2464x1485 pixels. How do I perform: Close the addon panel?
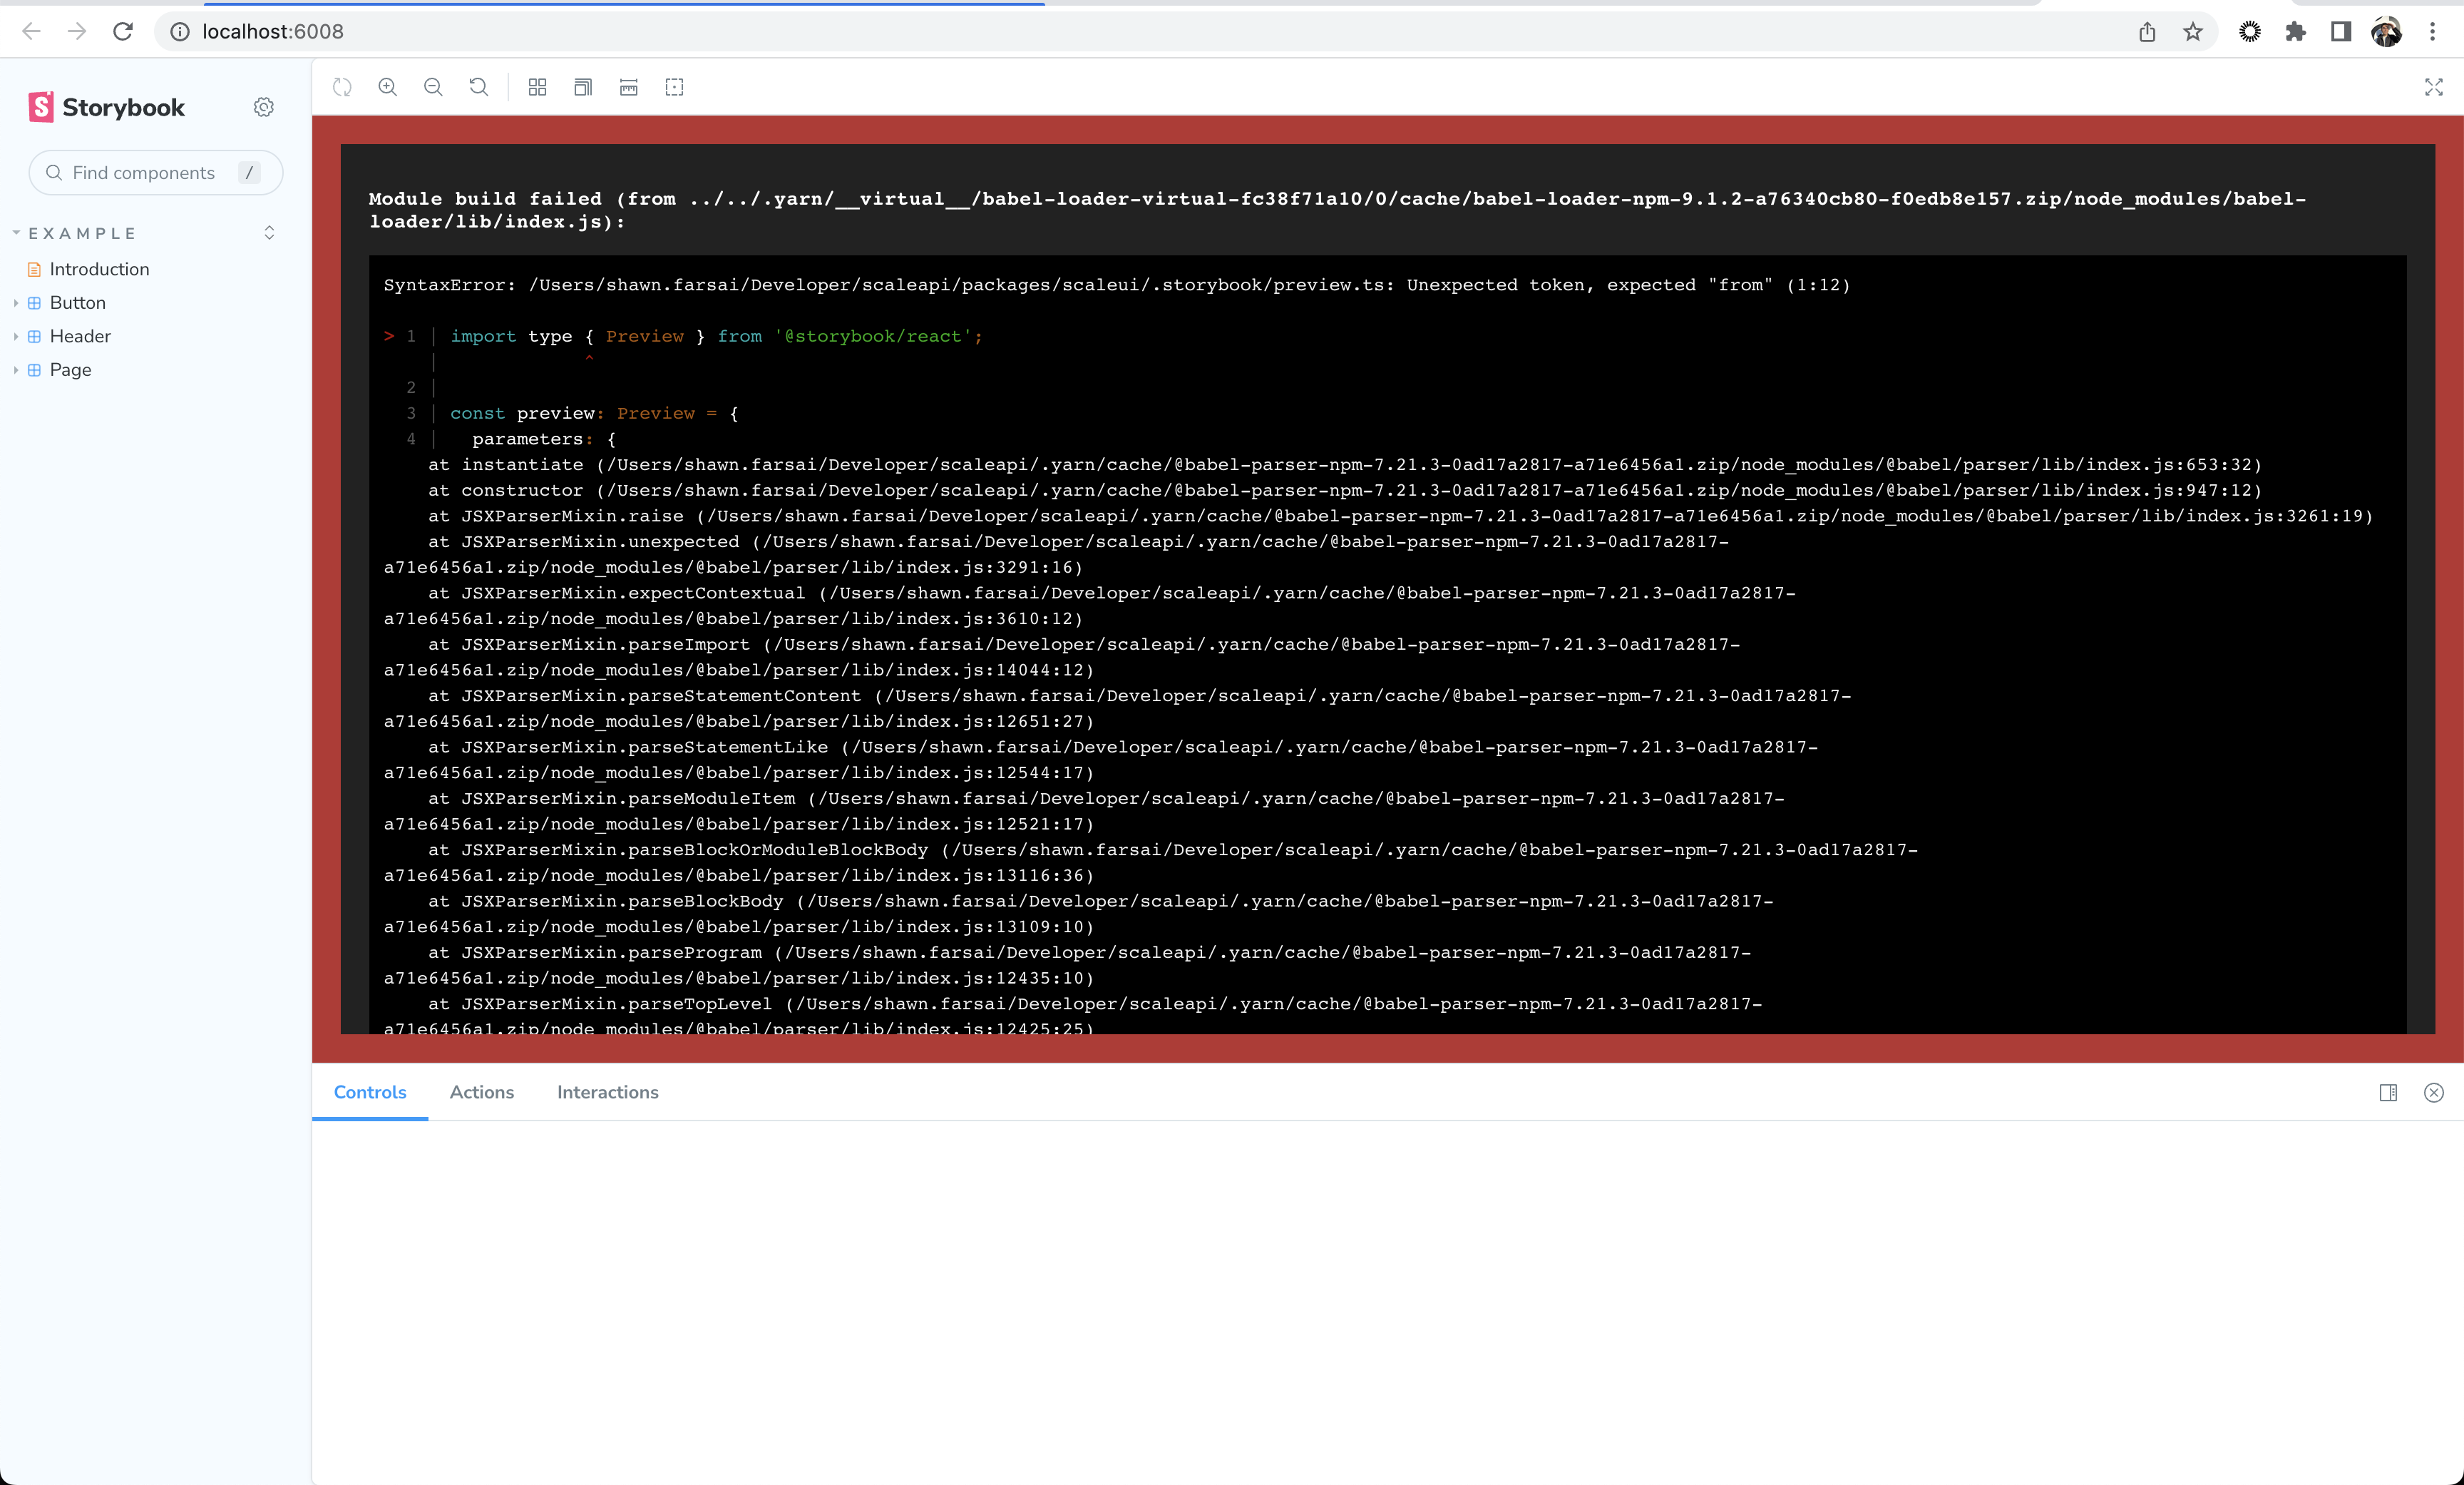pyautogui.click(x=2434, y=1093)
